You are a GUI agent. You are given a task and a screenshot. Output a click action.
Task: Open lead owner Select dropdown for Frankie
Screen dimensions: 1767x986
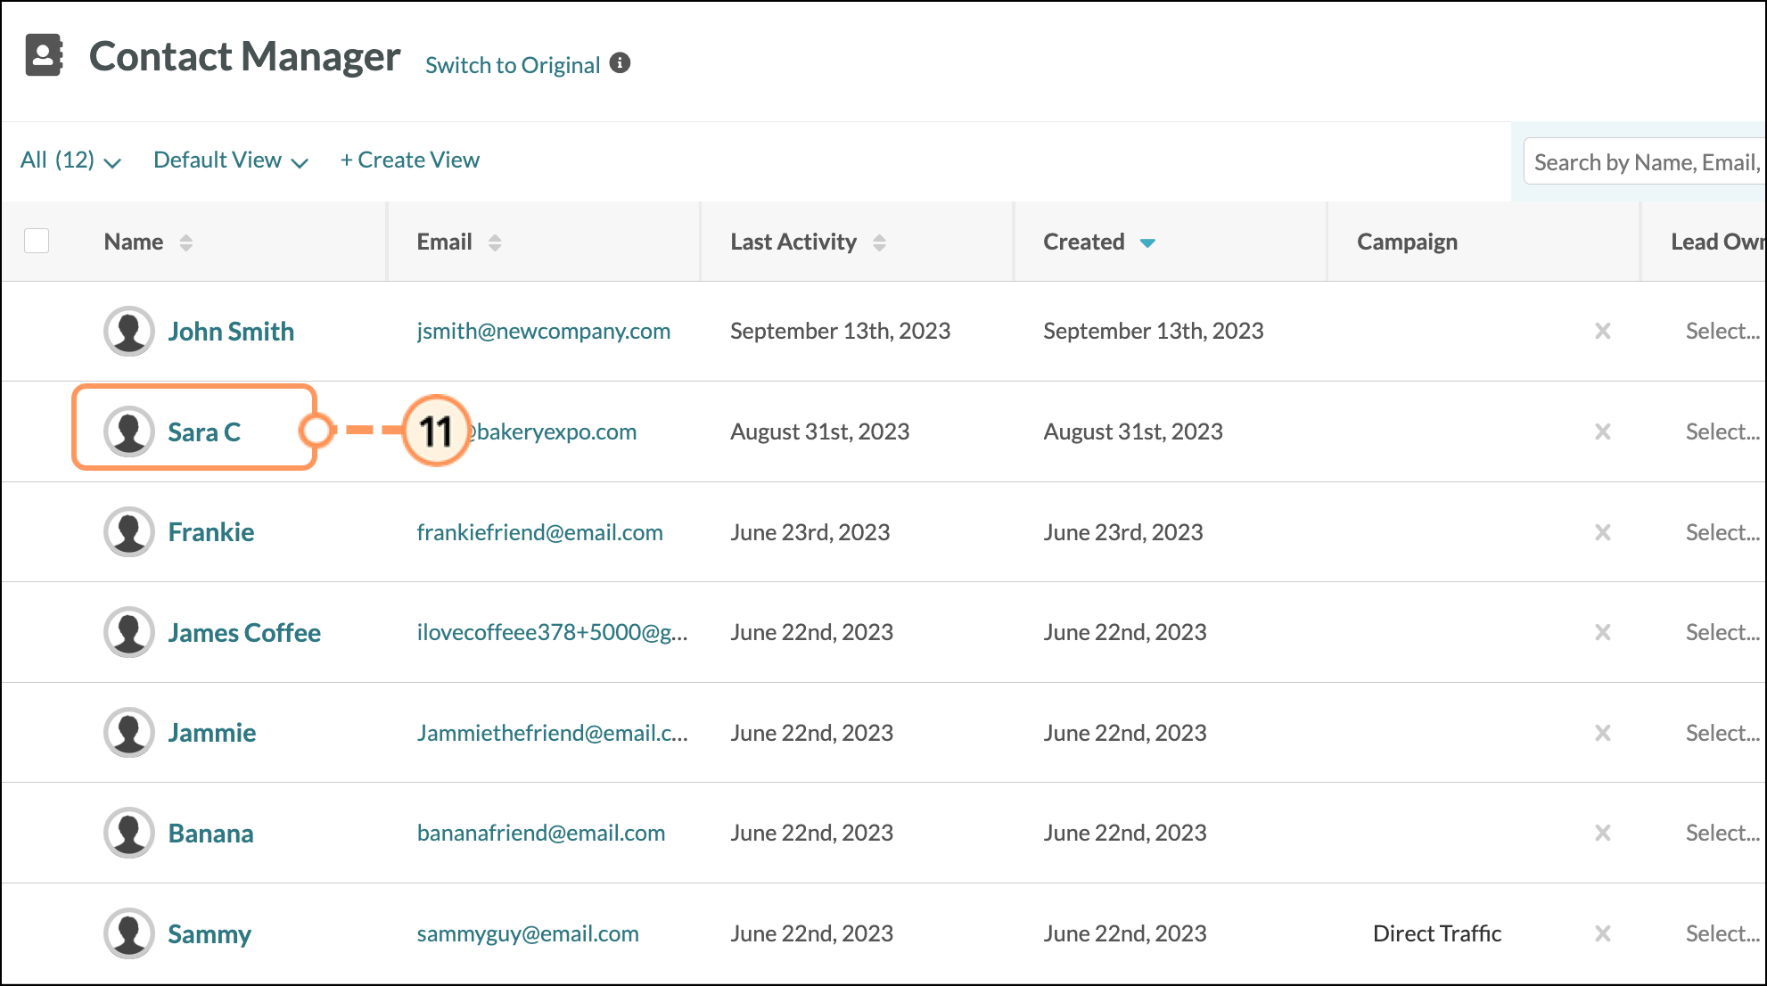click(x=1722, y=532)
